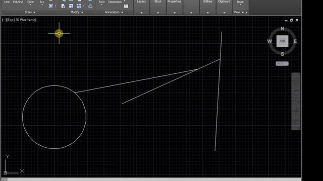Open the Clipboard panel

pos(224,2)
